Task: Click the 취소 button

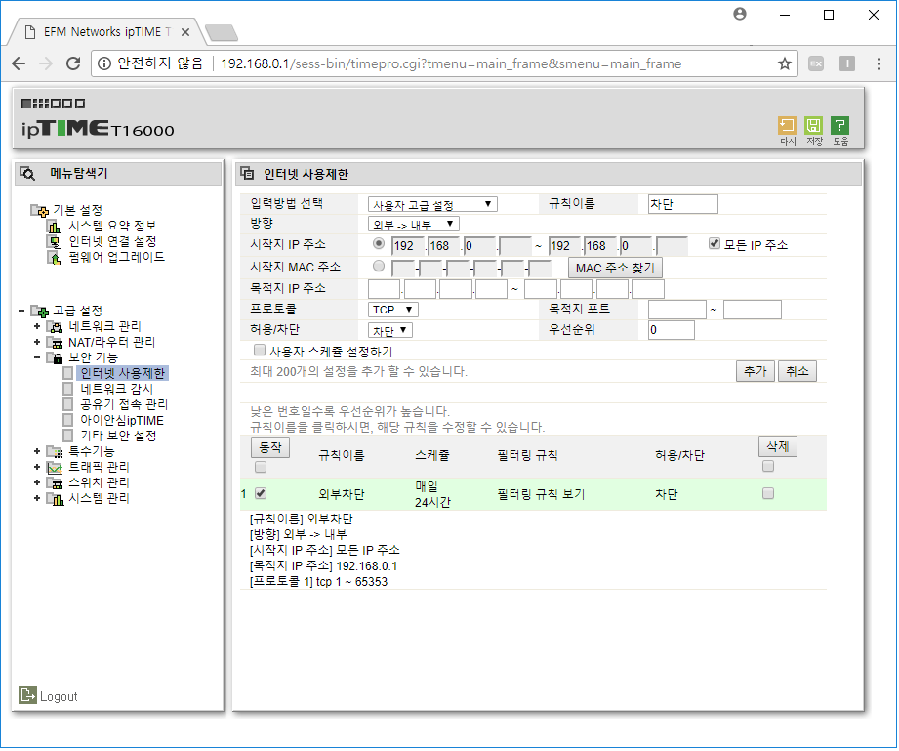Action: (x=799, y=372)
